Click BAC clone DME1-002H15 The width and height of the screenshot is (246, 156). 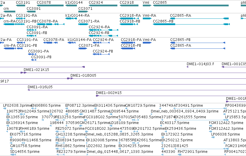(x=109, y=93)
